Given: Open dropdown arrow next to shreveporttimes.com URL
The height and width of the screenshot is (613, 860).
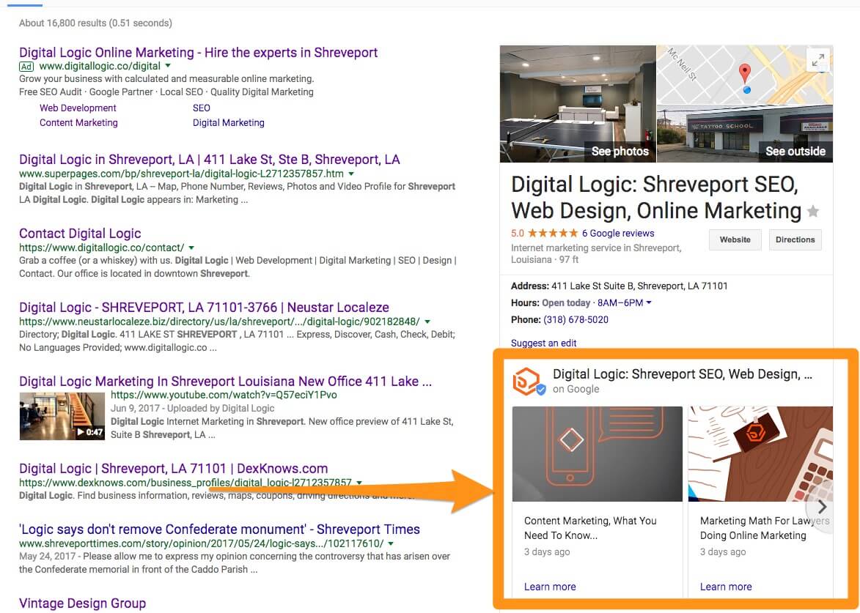Looking at the screenshot, I should (x=391, y=543).
